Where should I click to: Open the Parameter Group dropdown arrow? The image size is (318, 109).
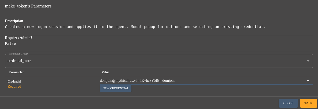308,61
